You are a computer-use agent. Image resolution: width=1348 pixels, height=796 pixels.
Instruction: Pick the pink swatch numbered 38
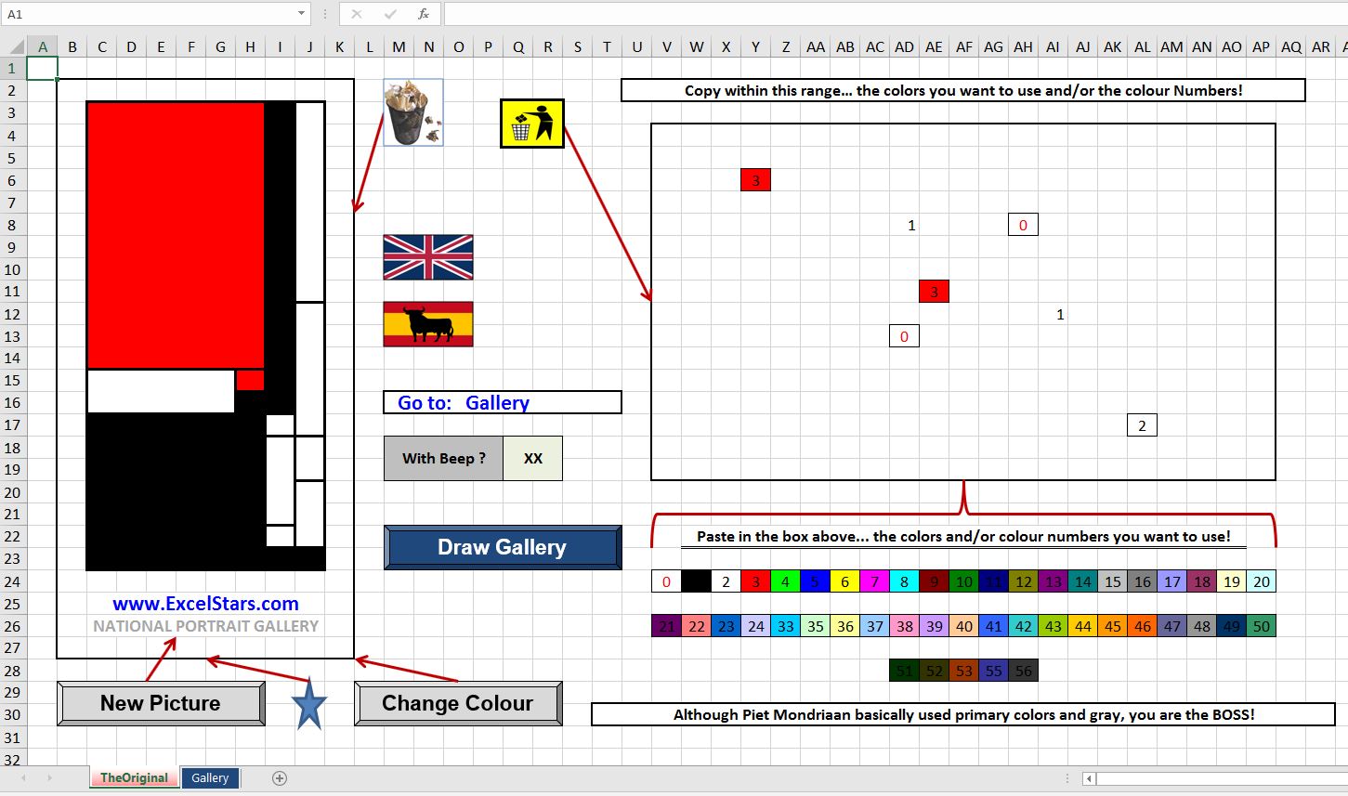click(904, 626)
